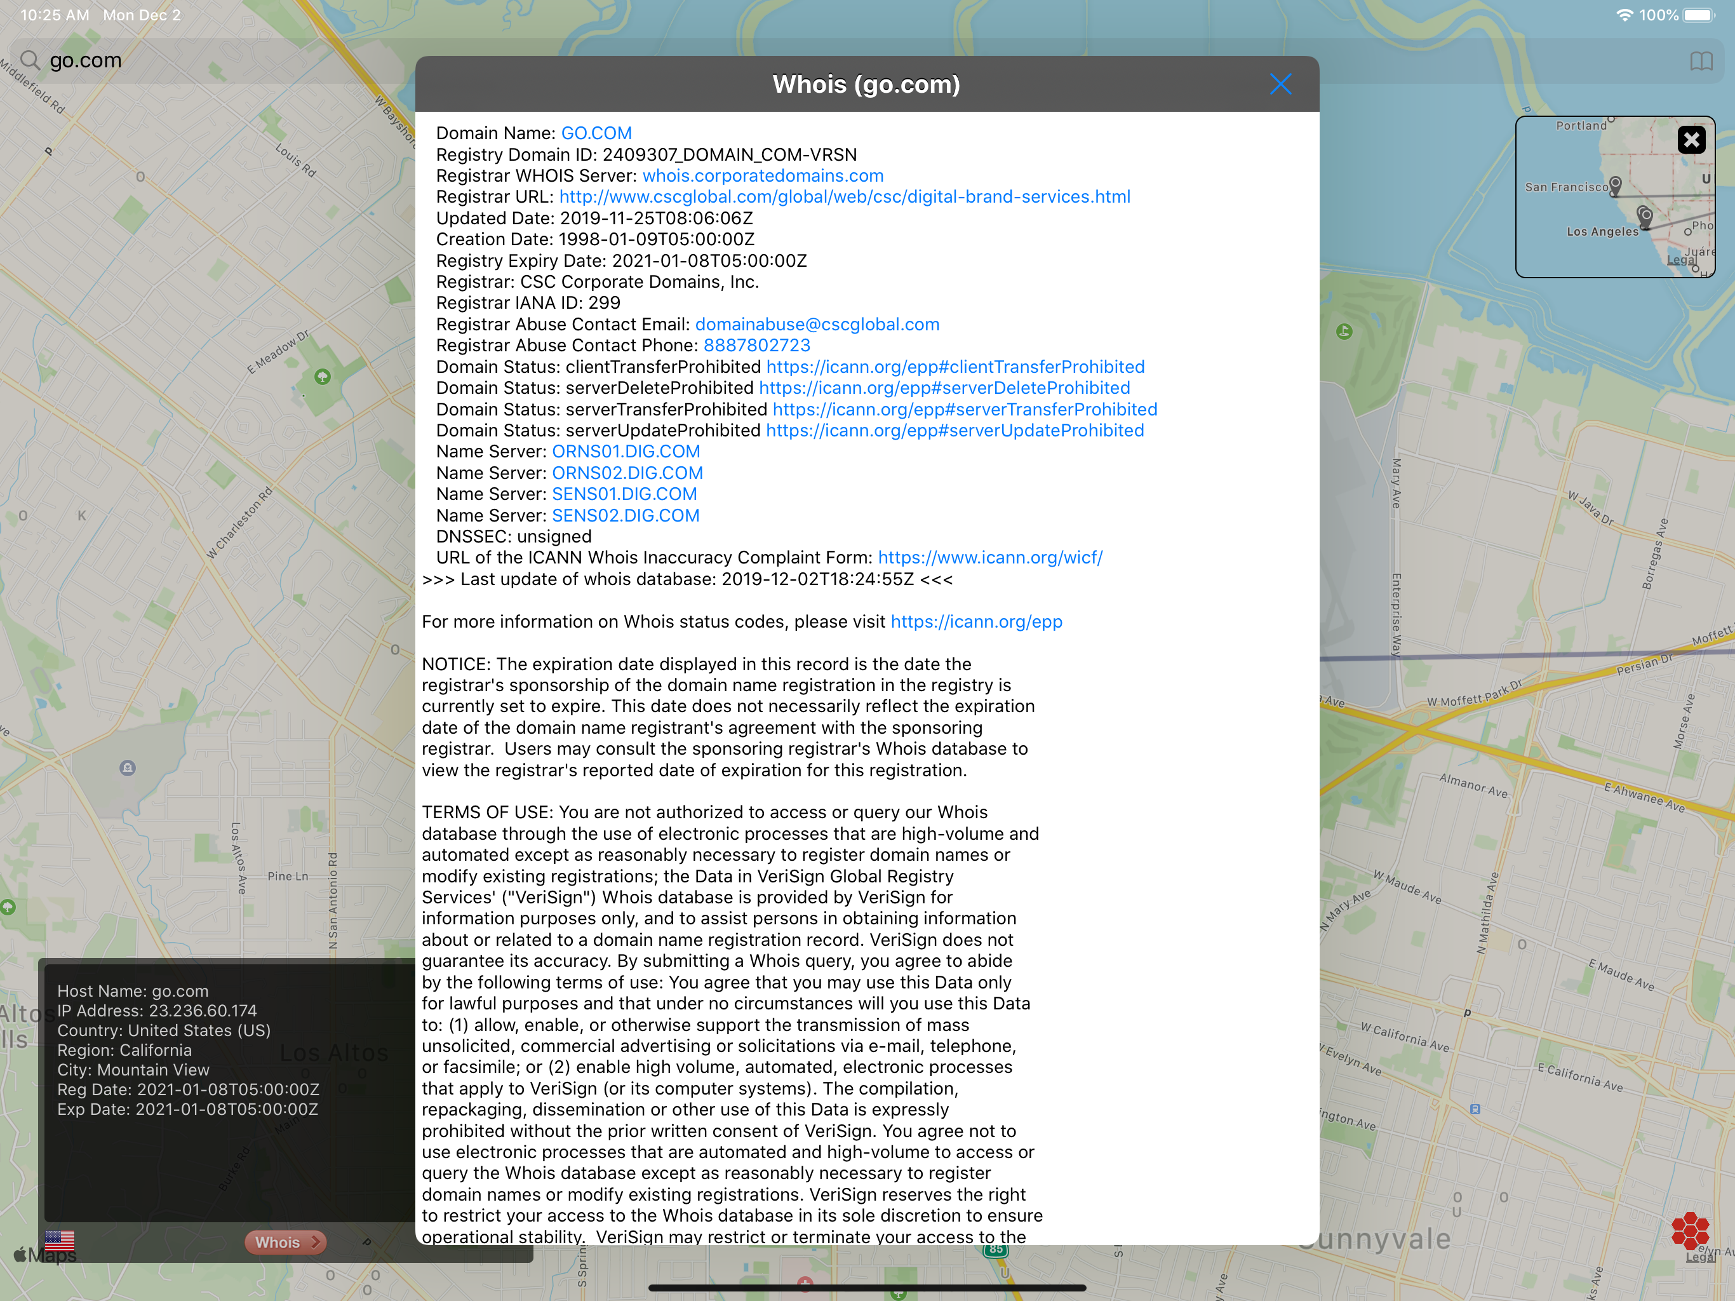
Task: Close the mini overview map
Action: point(1691,140)
